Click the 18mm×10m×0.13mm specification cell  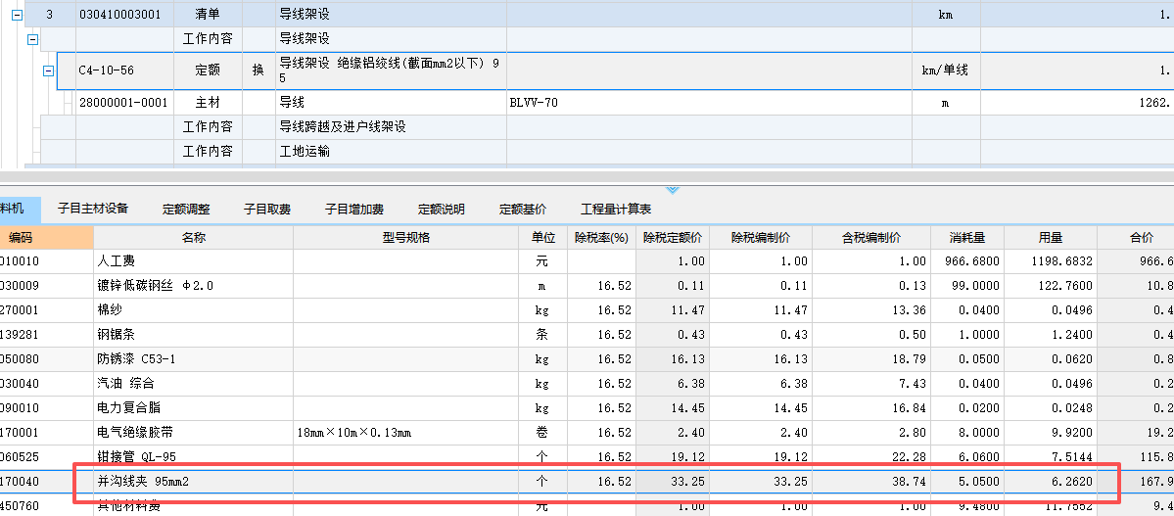pyautogui.click(x=406, y=432)
